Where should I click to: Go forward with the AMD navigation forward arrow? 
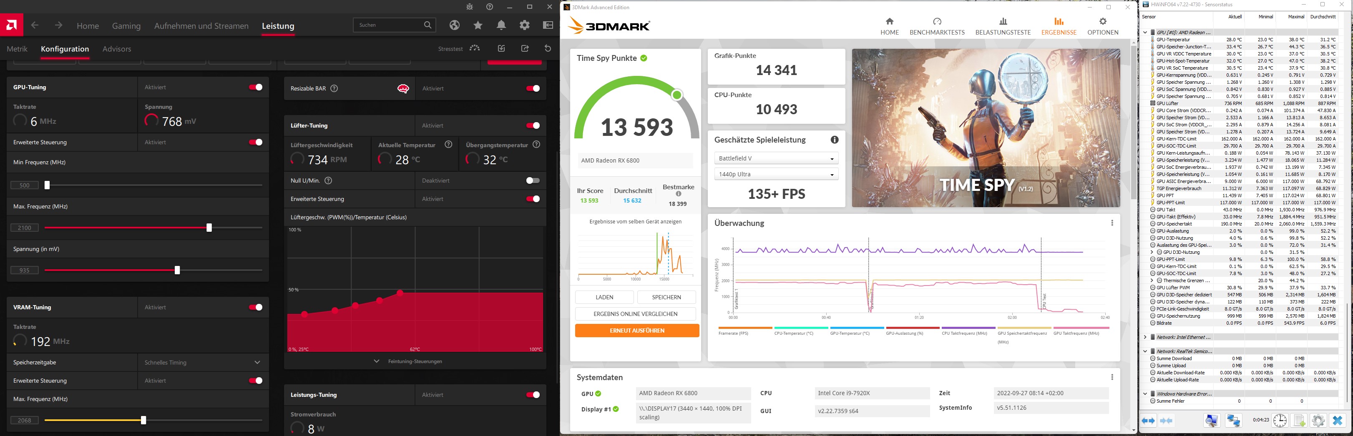click(x=58, y=25)
